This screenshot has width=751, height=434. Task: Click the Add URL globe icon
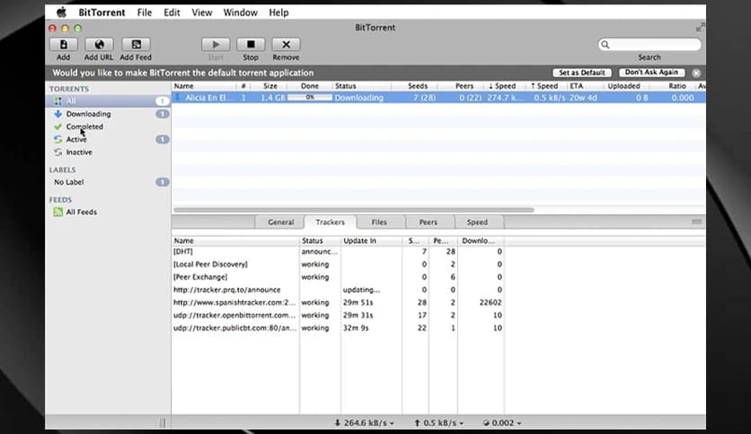(x=99, y=45)
